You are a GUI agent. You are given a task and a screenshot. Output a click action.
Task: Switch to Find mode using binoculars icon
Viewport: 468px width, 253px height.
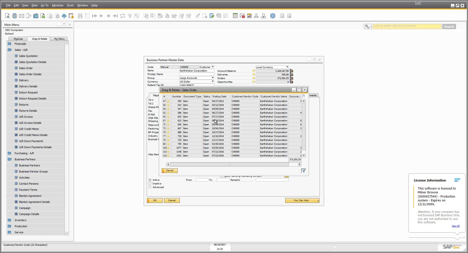[80, 16]
